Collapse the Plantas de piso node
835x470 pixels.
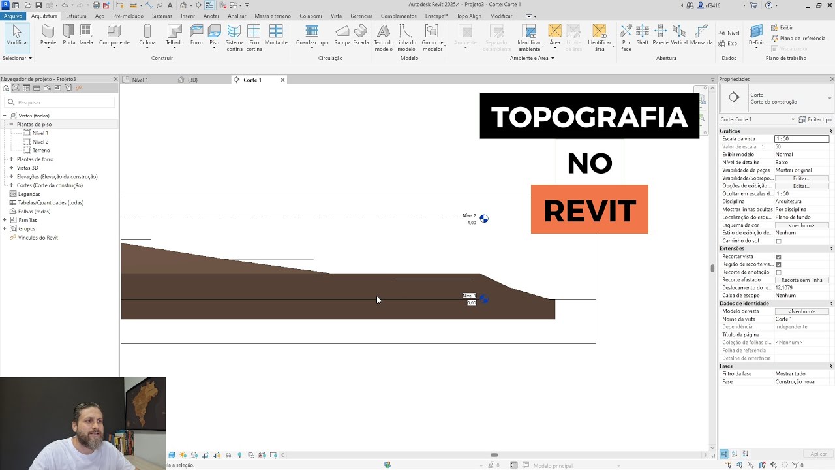pos(11,124)
